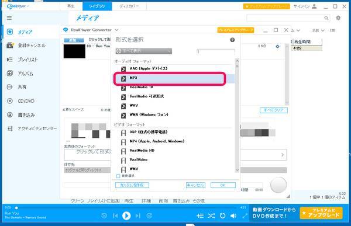Click the プレミアムにアップグレード banner in player bar

click(321, 213)
